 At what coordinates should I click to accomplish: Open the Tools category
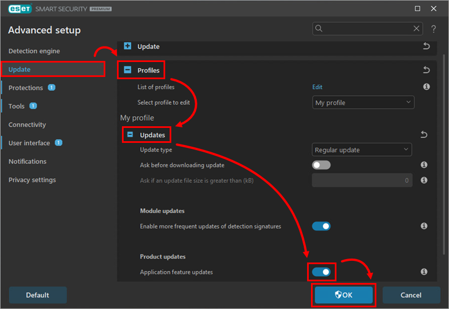(x=16, y=106)
